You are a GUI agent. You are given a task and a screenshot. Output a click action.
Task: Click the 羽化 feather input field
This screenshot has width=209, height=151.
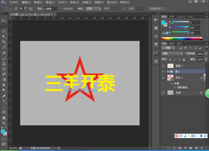pos(50,9)
